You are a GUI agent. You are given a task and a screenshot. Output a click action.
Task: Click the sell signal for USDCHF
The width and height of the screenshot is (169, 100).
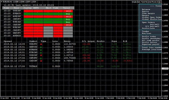68,11
